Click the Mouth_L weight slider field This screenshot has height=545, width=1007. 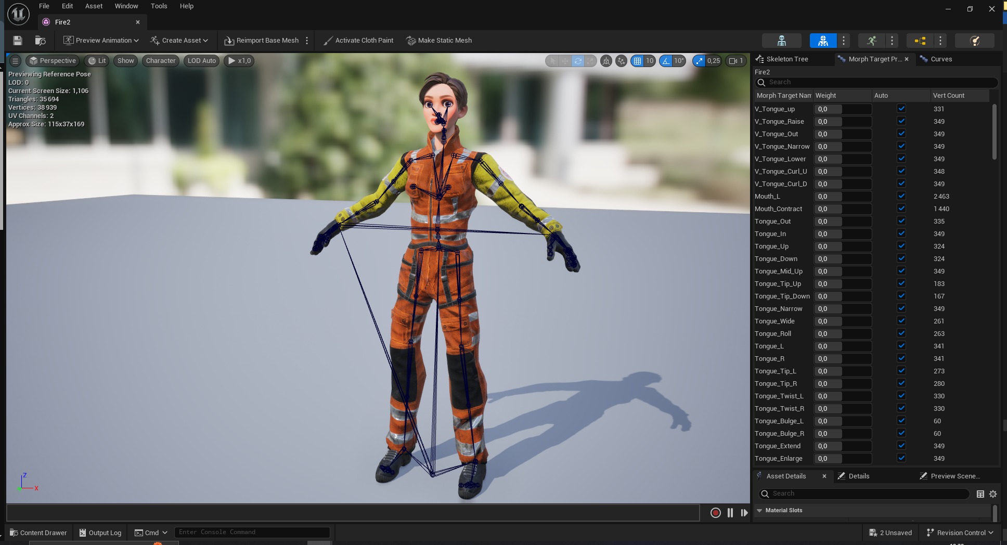tap(843, 197)
